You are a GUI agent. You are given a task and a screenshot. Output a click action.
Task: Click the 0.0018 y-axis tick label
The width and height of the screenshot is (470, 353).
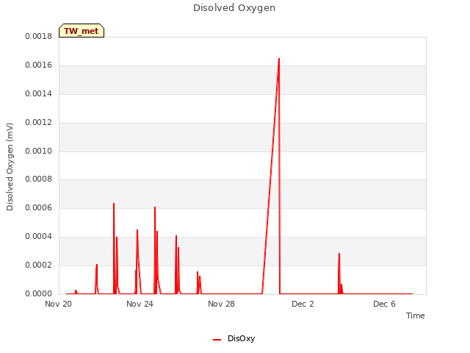pyautogui.click(x=38, y=37)
